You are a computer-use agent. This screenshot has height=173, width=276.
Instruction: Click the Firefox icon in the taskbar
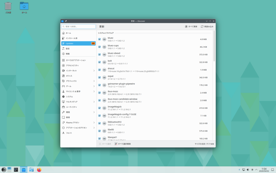coord(39,170)
